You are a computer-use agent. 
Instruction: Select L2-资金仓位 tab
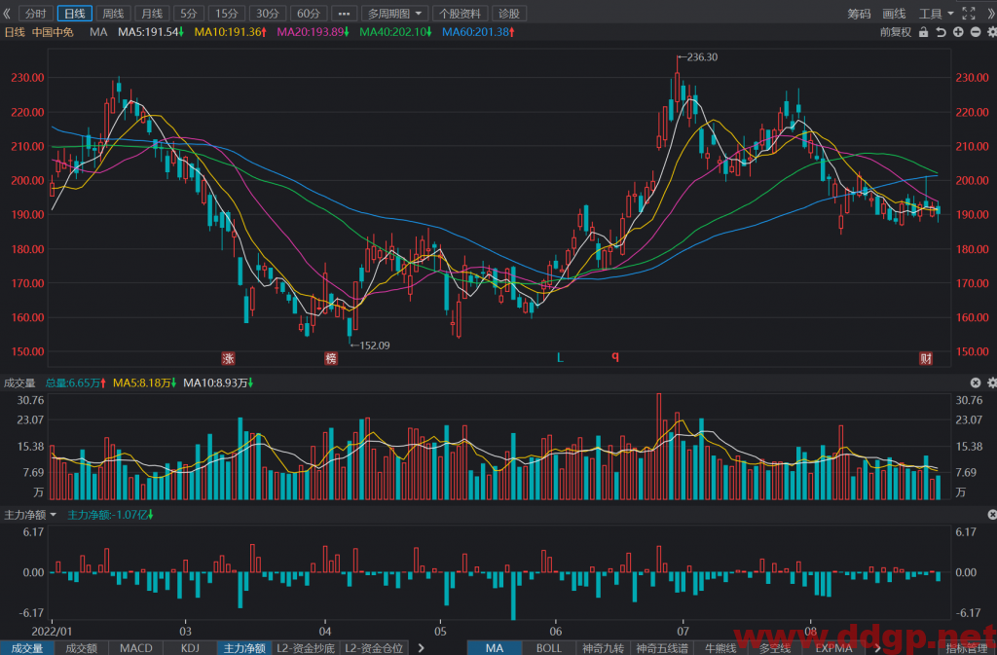[x=374, y=648]
